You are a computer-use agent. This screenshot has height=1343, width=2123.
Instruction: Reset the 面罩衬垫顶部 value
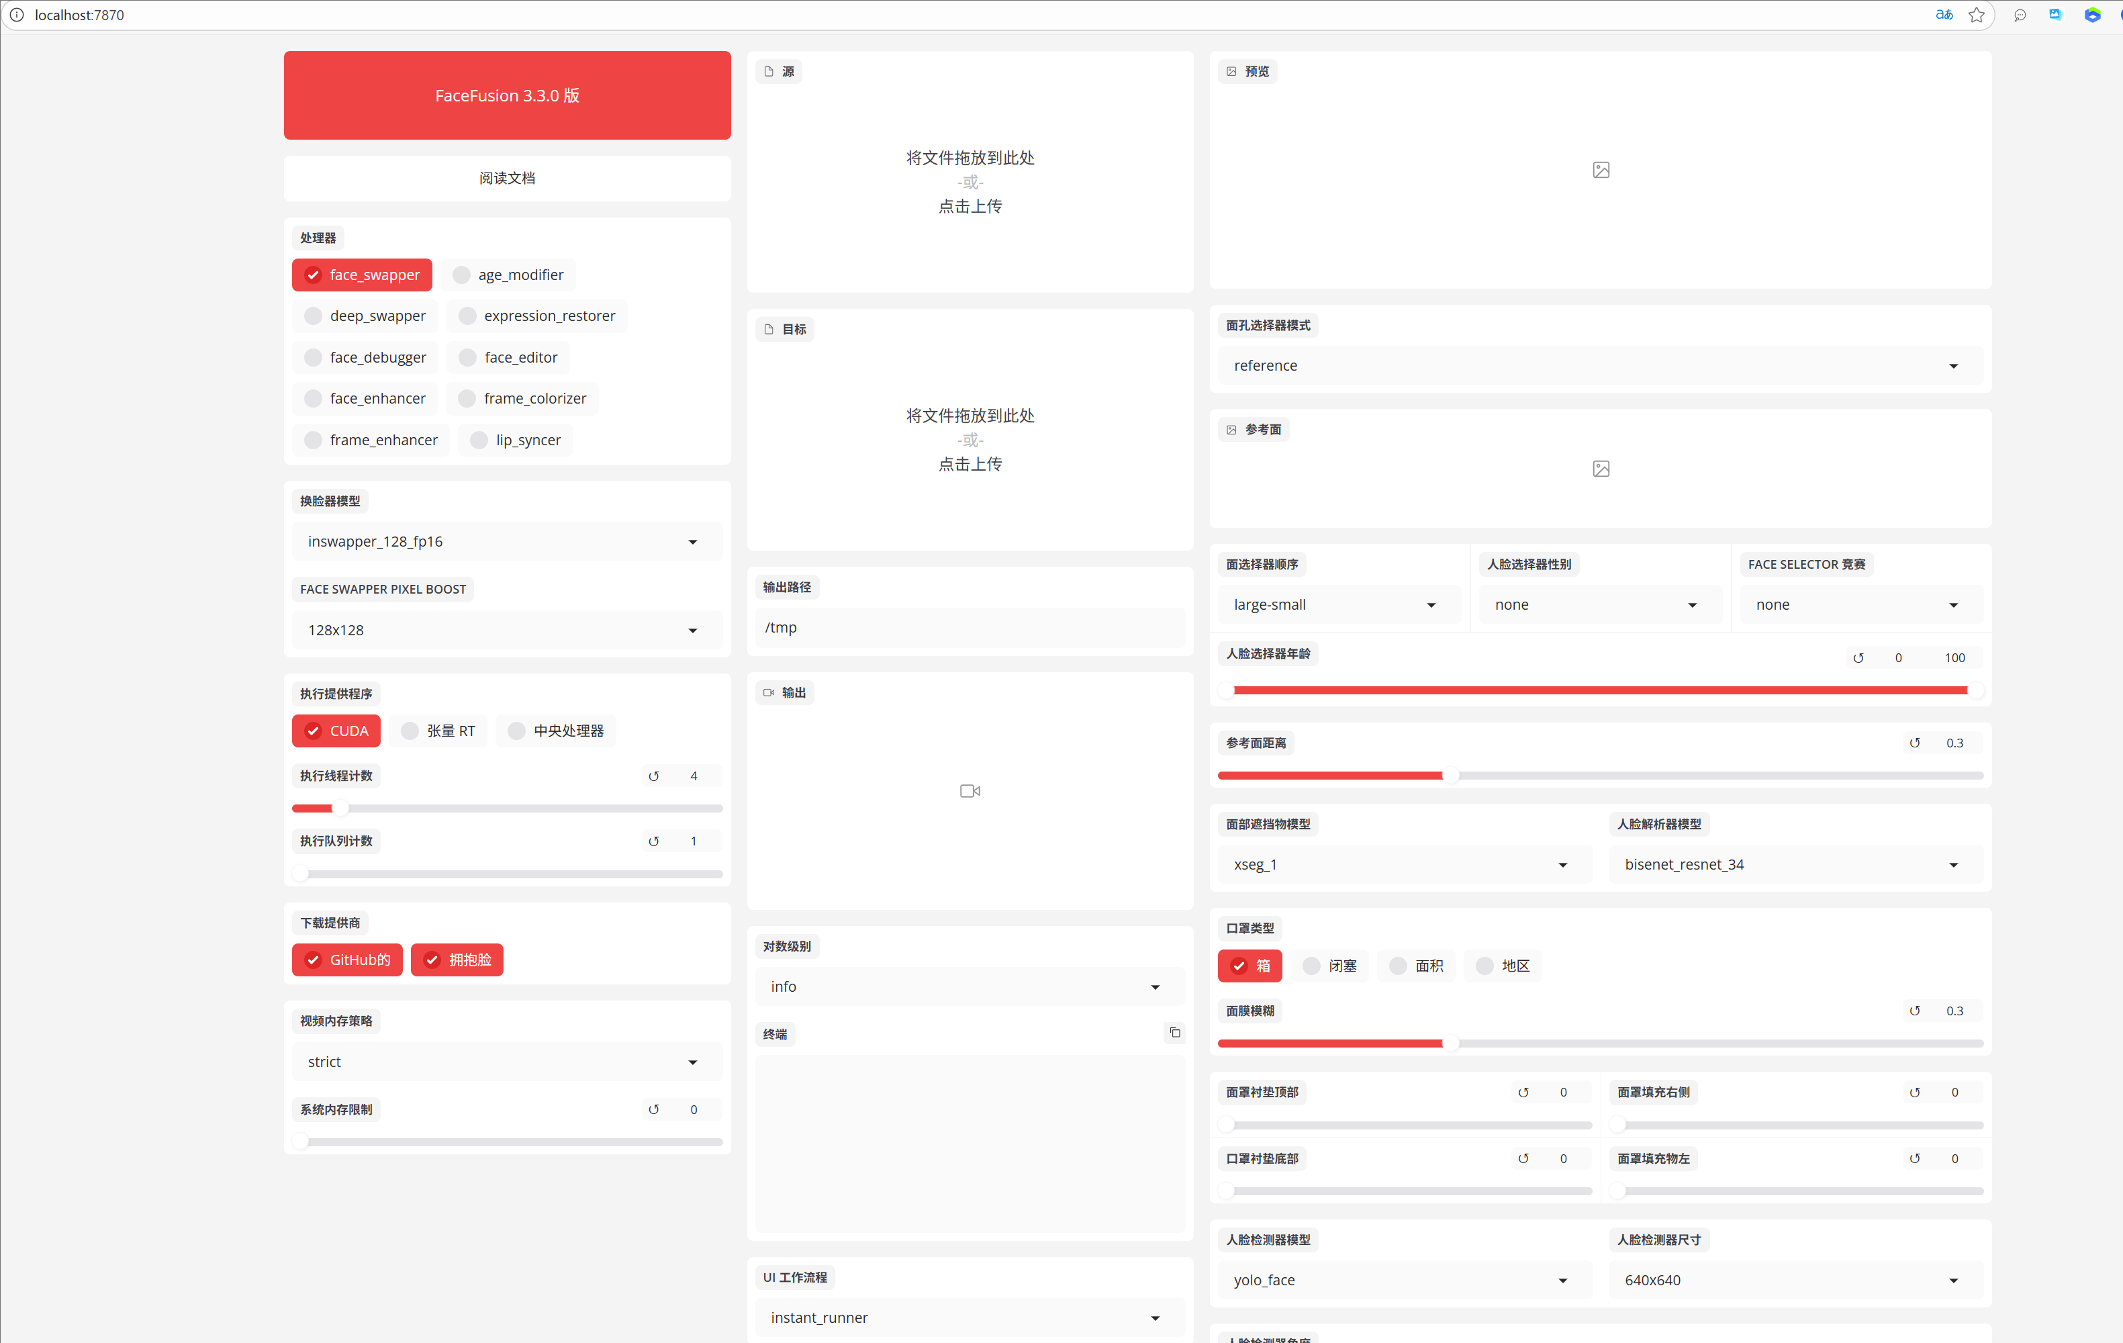coord(1523,1093)
